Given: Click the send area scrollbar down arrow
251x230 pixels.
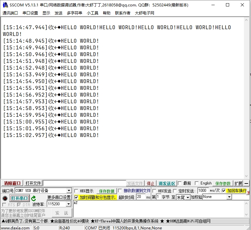Looking at the screenshot, I should point(247,215).
